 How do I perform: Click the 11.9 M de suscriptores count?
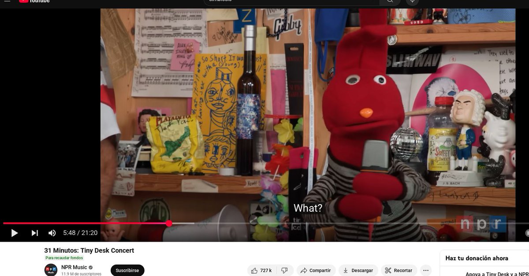click(x=81, y=274)
